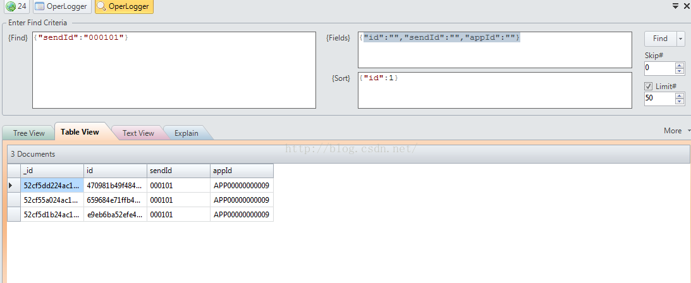Click the appId column header
This screenshot has width=691, height=283.
(x=242, y=171)
